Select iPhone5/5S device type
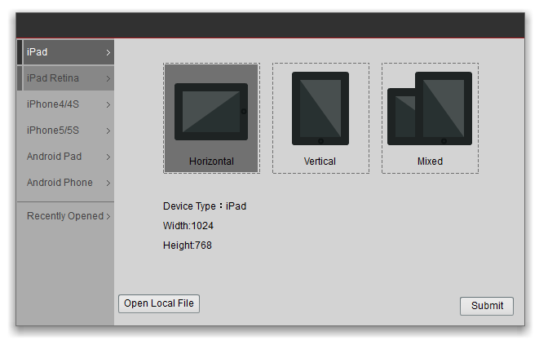The width and height of the screenshot is (539, 345). [66, 130]
